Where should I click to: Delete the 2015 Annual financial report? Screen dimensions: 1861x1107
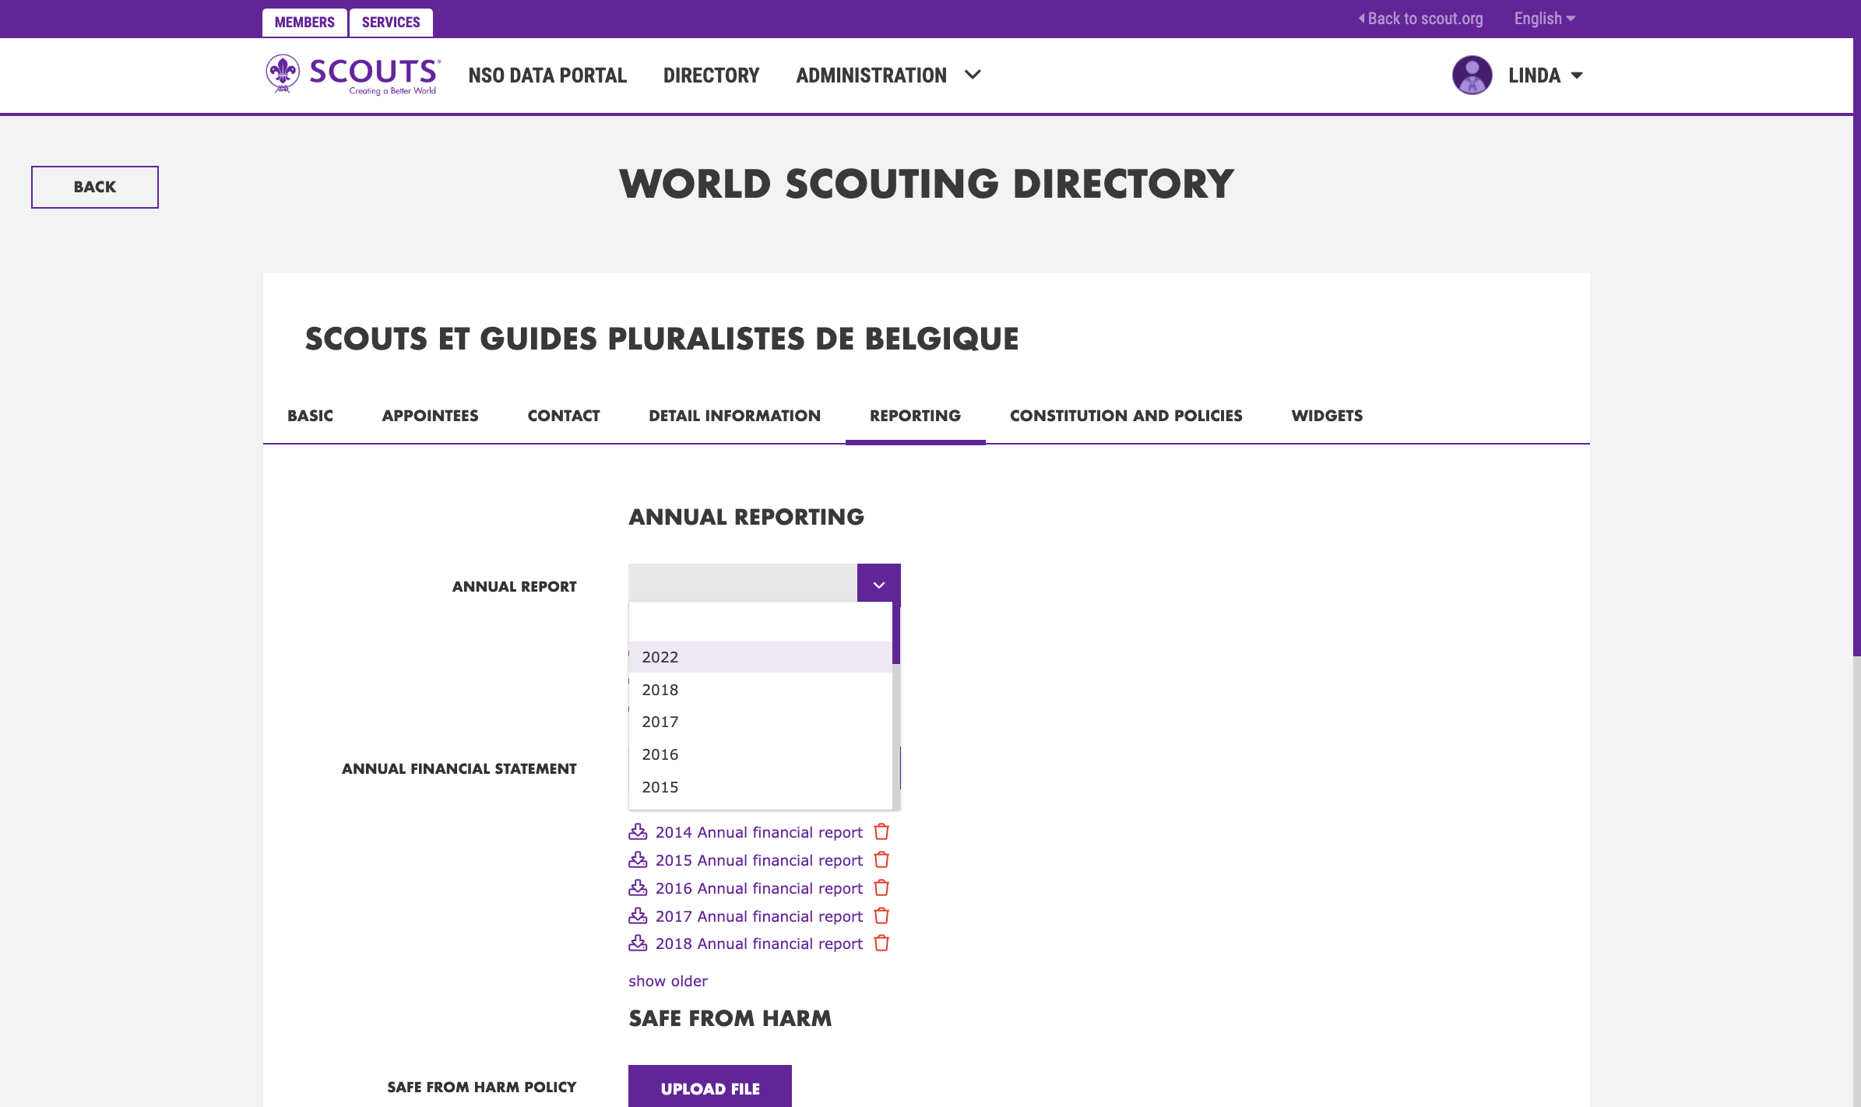[881, 860]
